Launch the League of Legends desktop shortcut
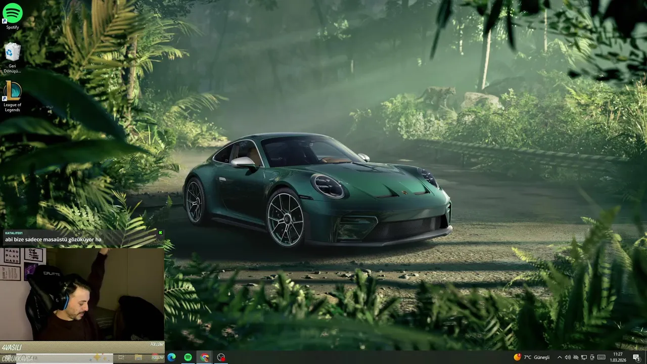The width and height of the screenshot is (647, 364). coord(12,97)
